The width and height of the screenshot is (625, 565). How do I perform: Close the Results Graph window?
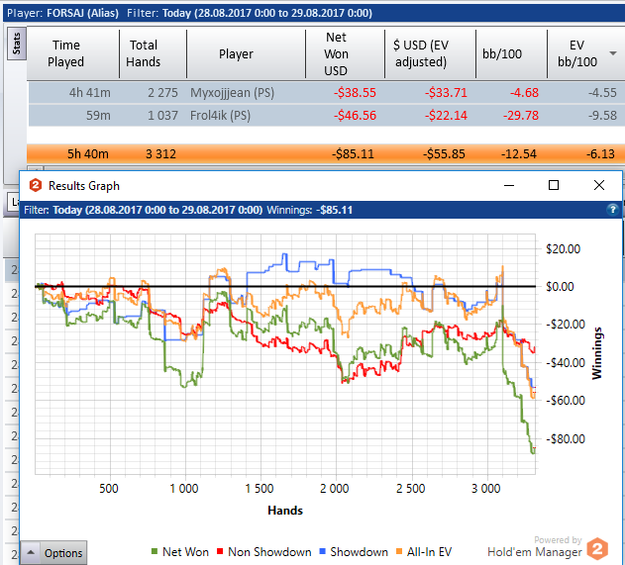[x=599, y=186]
